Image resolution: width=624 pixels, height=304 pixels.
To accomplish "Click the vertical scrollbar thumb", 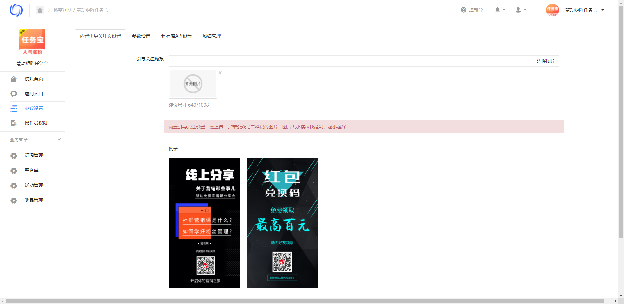I will (x=621, y=122).
